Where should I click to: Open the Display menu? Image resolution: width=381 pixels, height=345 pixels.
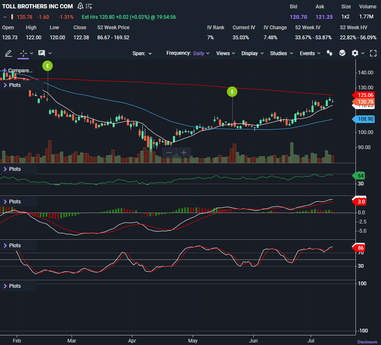pyautogui.click(x=252, y=53)
